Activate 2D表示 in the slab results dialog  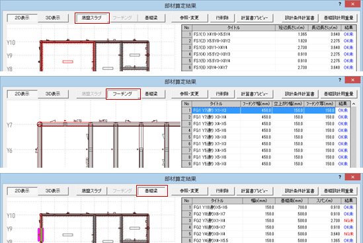[x=22, y=18]
